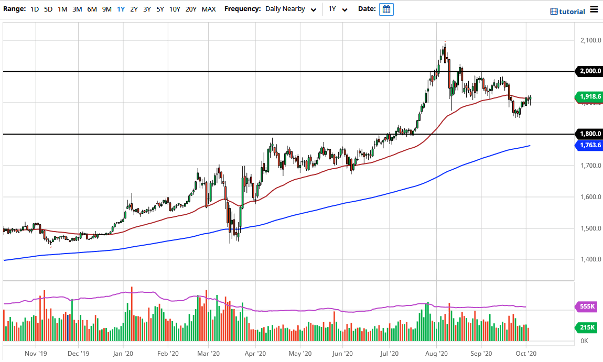
Task: Select the 5Y range
Action: [x=160, y=9]
